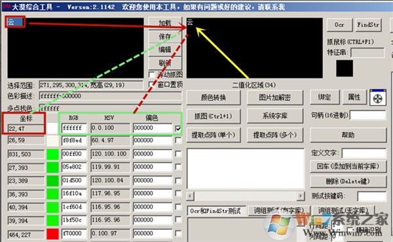Open the 颜色转换 tool
393x242 pixels.
coord(214,97)
